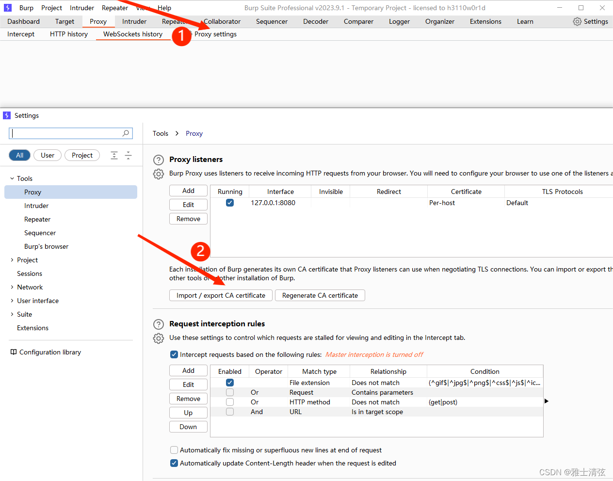Screen dimensions: 613x481
Task: Click the Burp Suite logo icon in title bar
Action: tap(7, 8)
